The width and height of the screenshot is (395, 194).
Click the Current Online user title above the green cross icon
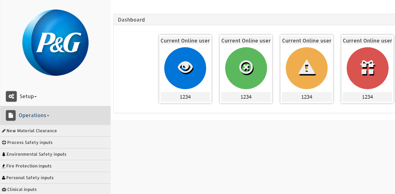click(x=246, y=41)
